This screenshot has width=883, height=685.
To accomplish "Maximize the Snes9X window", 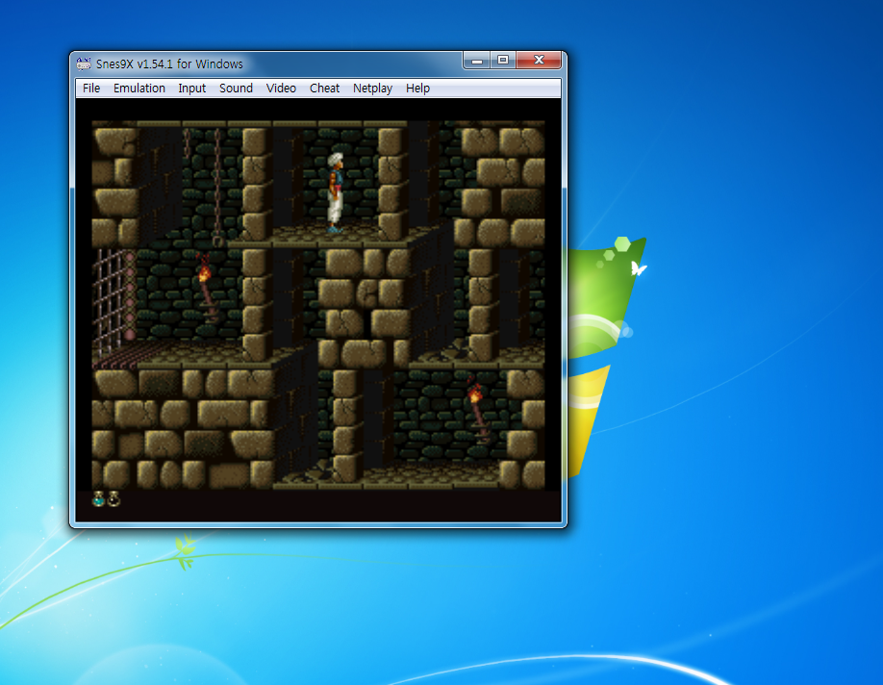I will coord(503,61).
